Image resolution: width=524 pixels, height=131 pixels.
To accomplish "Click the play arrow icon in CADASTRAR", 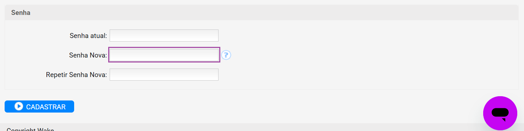I will tap(19, 107).
